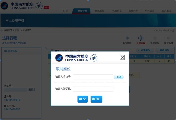Click the [OnLine checking] text
The height and width of the screenshot is (120, 176).
(x=164, y=30)
